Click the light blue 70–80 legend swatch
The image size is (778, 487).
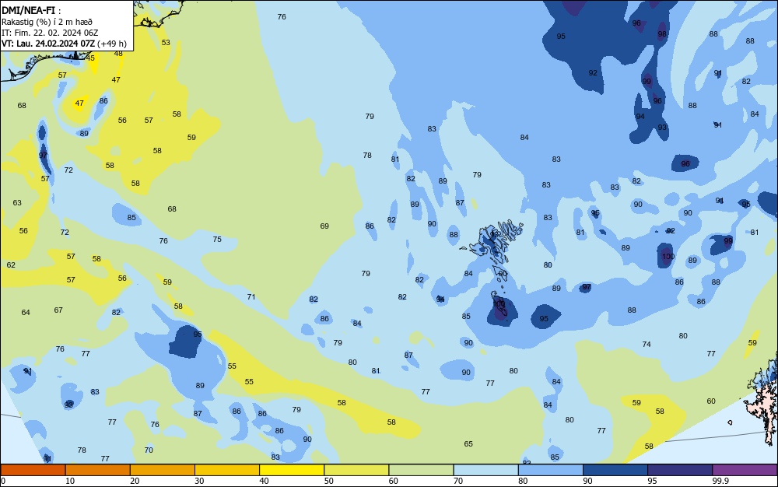pos(486,470)
